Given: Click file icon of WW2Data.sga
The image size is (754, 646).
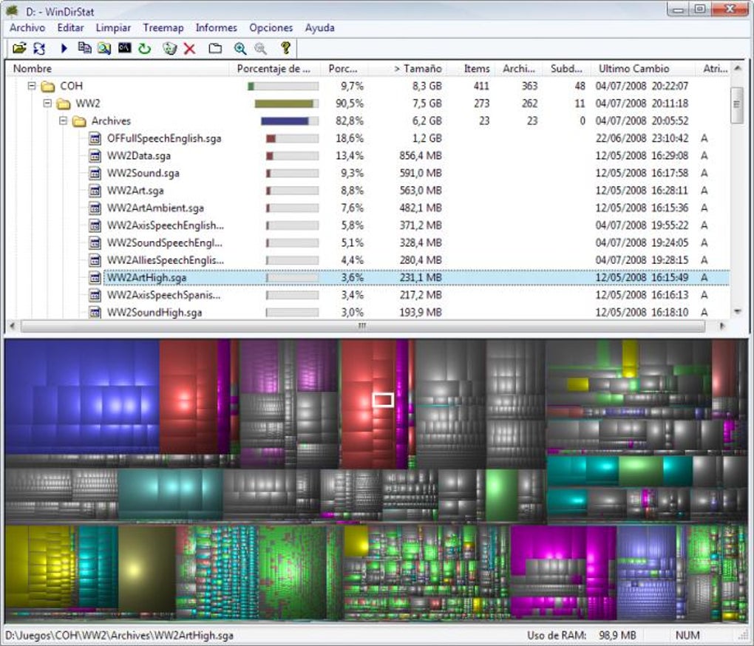Looking at the screenshot, I should (95, 156).
